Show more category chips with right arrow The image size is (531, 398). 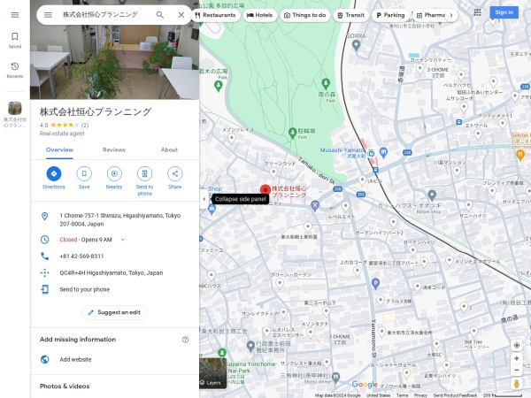451,15
